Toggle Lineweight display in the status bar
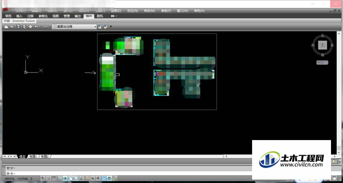 (x=98, y=179)
